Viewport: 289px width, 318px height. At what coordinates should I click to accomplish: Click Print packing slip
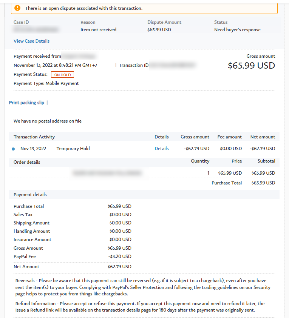(26, 103)
